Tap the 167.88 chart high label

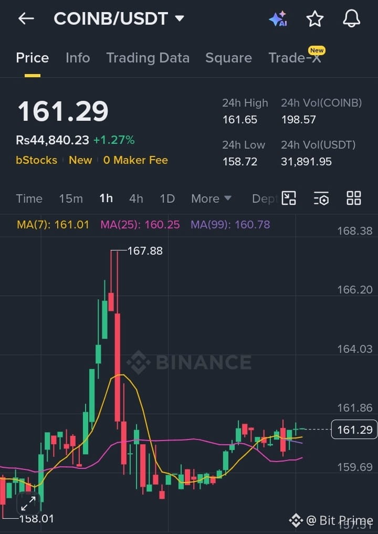pyautogui.click(x=145, y=251)
